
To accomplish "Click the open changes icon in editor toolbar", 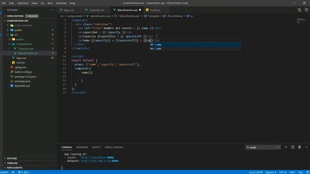I will [299, 10].
